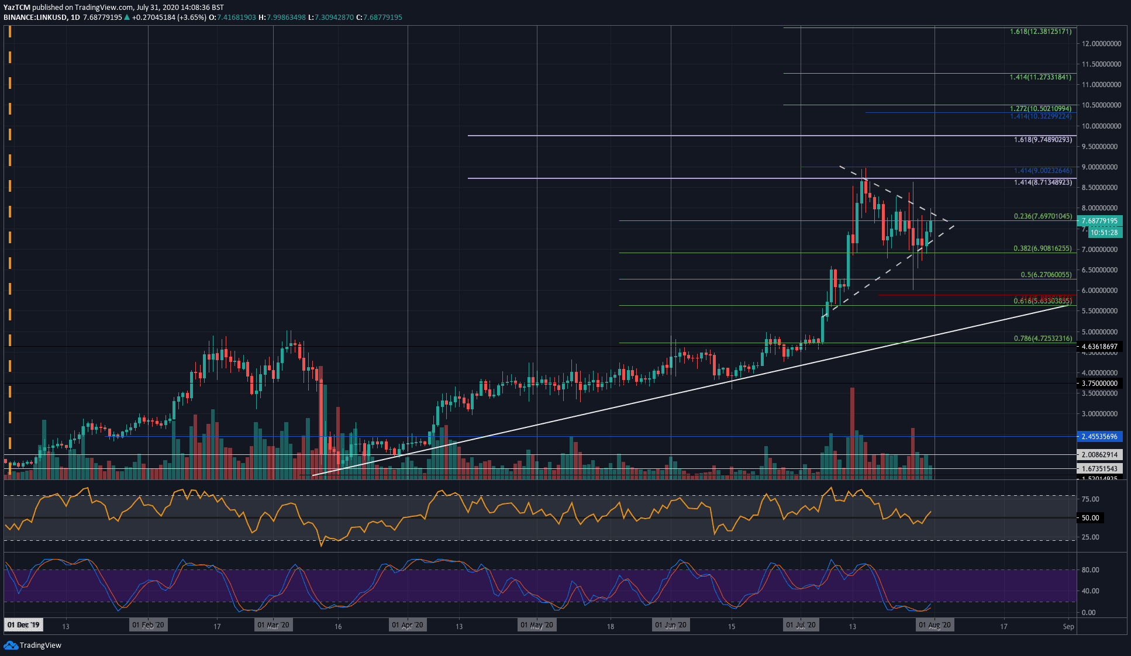Select the H:7.99863498 high value

282,18
